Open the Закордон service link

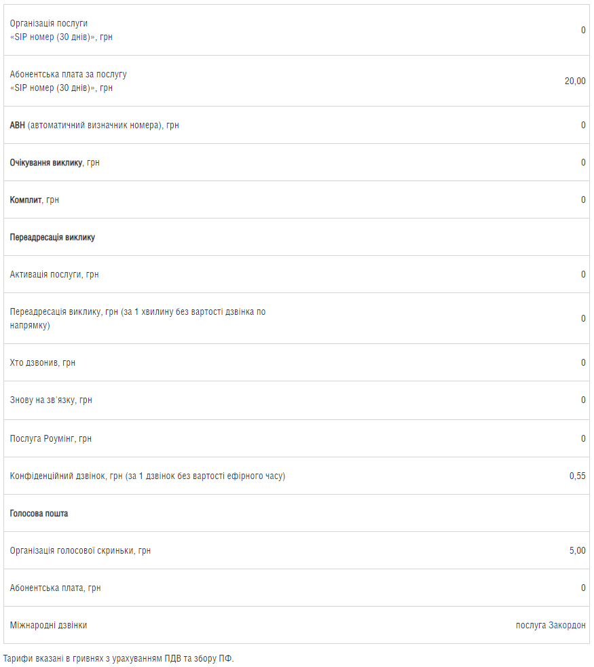pos(567,625)
